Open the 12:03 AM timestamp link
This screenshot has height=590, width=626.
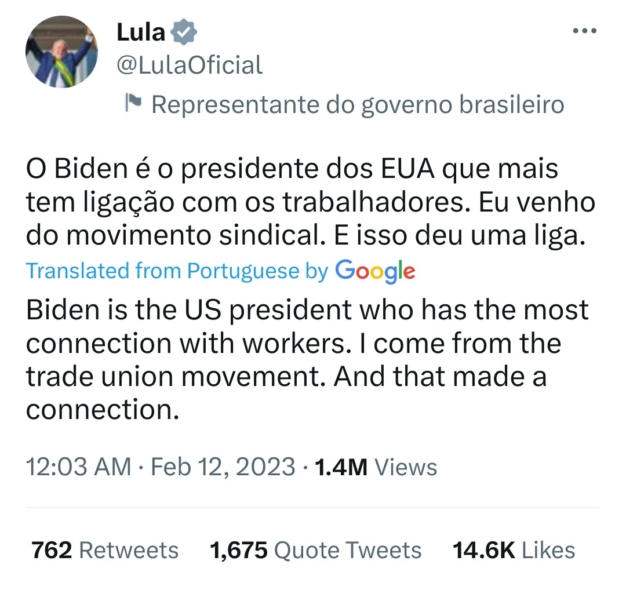click(x=78, y=467)
